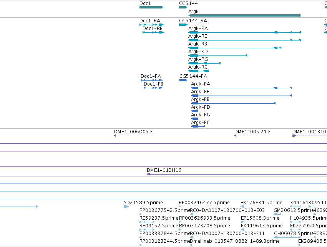The image size is (327, 247).
Task: Click EST EK119613.5prime
Action: tap(242, 230)
